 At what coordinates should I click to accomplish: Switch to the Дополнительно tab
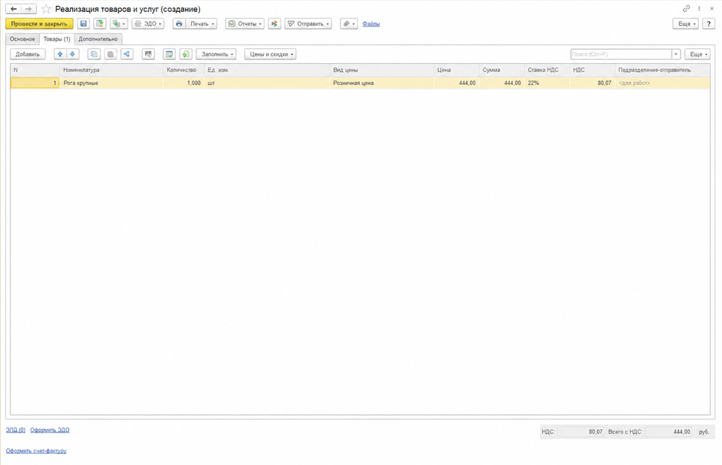[x=98, y=39]
